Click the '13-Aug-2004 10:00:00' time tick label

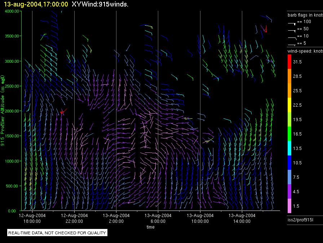[x=200, y=218]
